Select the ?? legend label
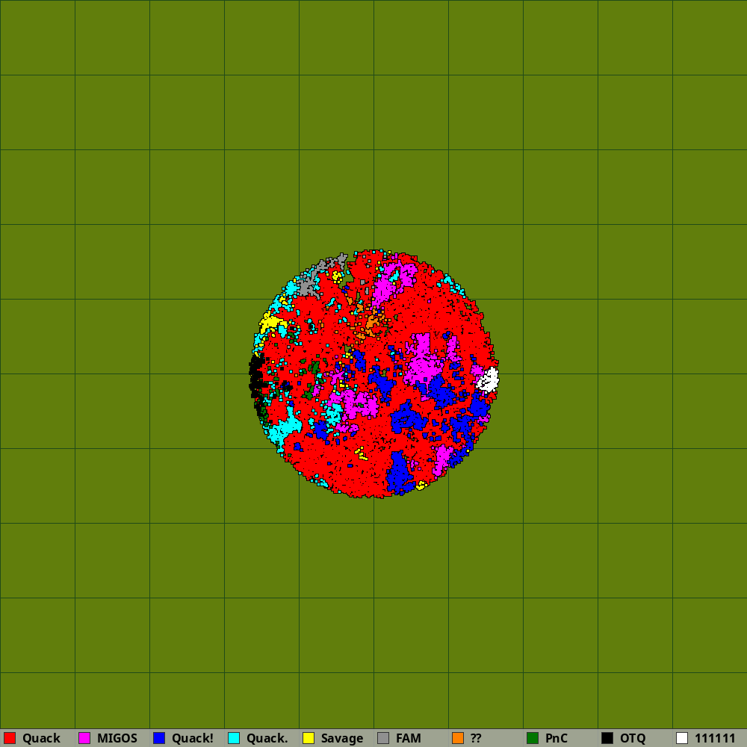The width and height of the screenshot is (747, 747). tap(476, 739)
